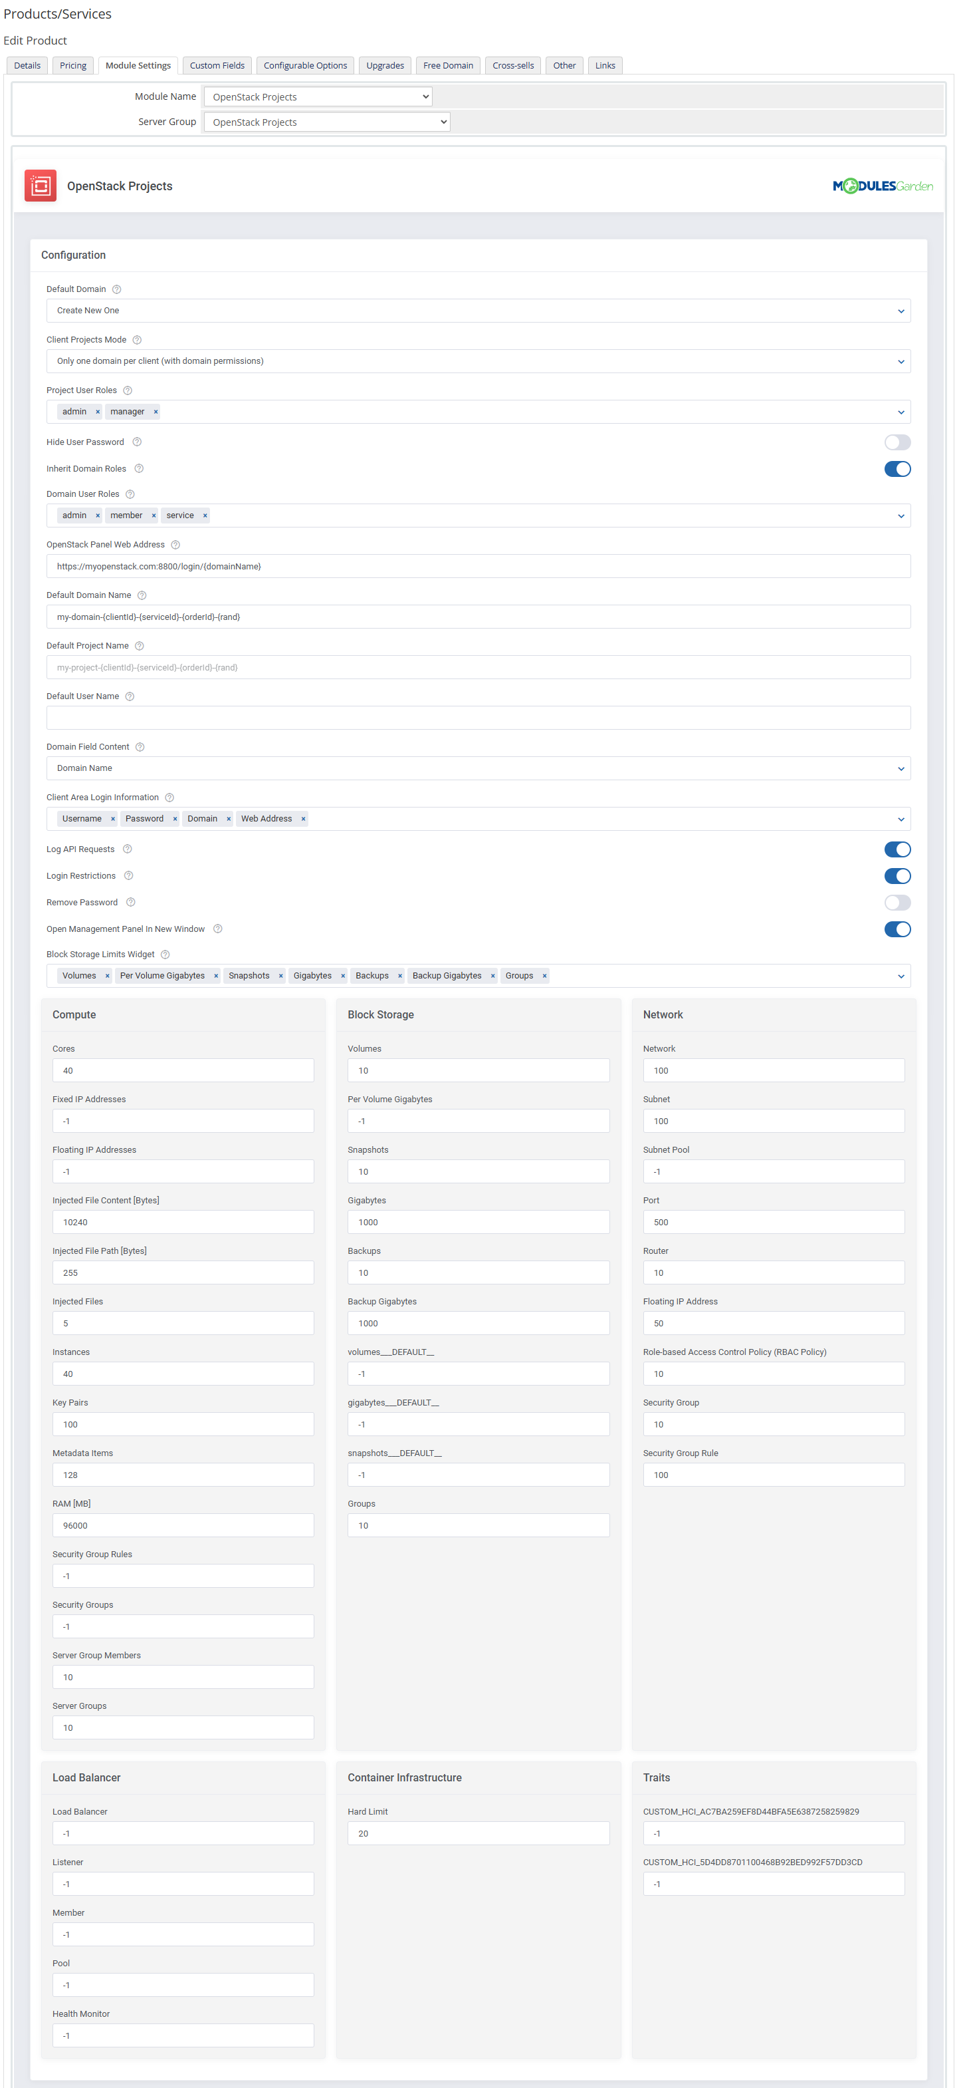Open help icon next to Default Domain
961x2088 pixels.
tap(116, 289)
